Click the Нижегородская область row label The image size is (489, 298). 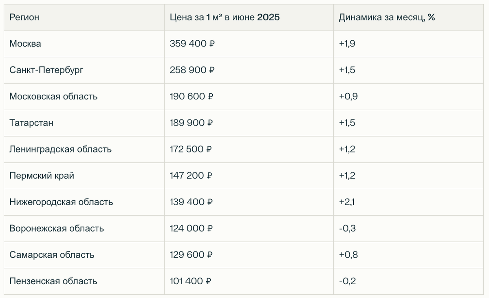pyautogui.click(x=61, y=202)
